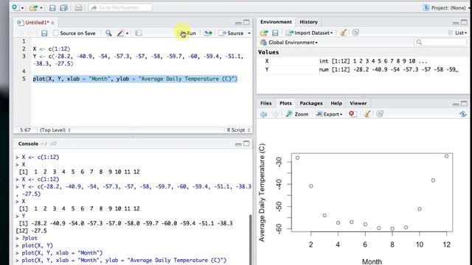Screen dimensions: 472x265
Task: Open the Help tab
Action: click(x=336, y=103)
